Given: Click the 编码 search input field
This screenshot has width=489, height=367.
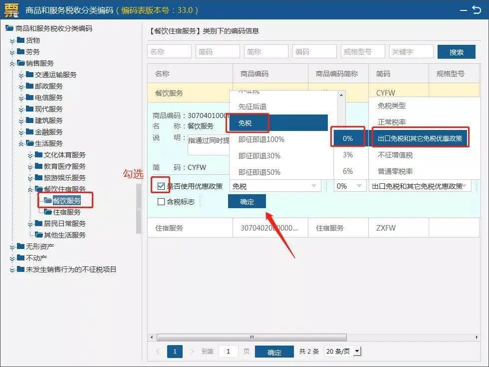Looking at the screenshot, I should [315, 51].
